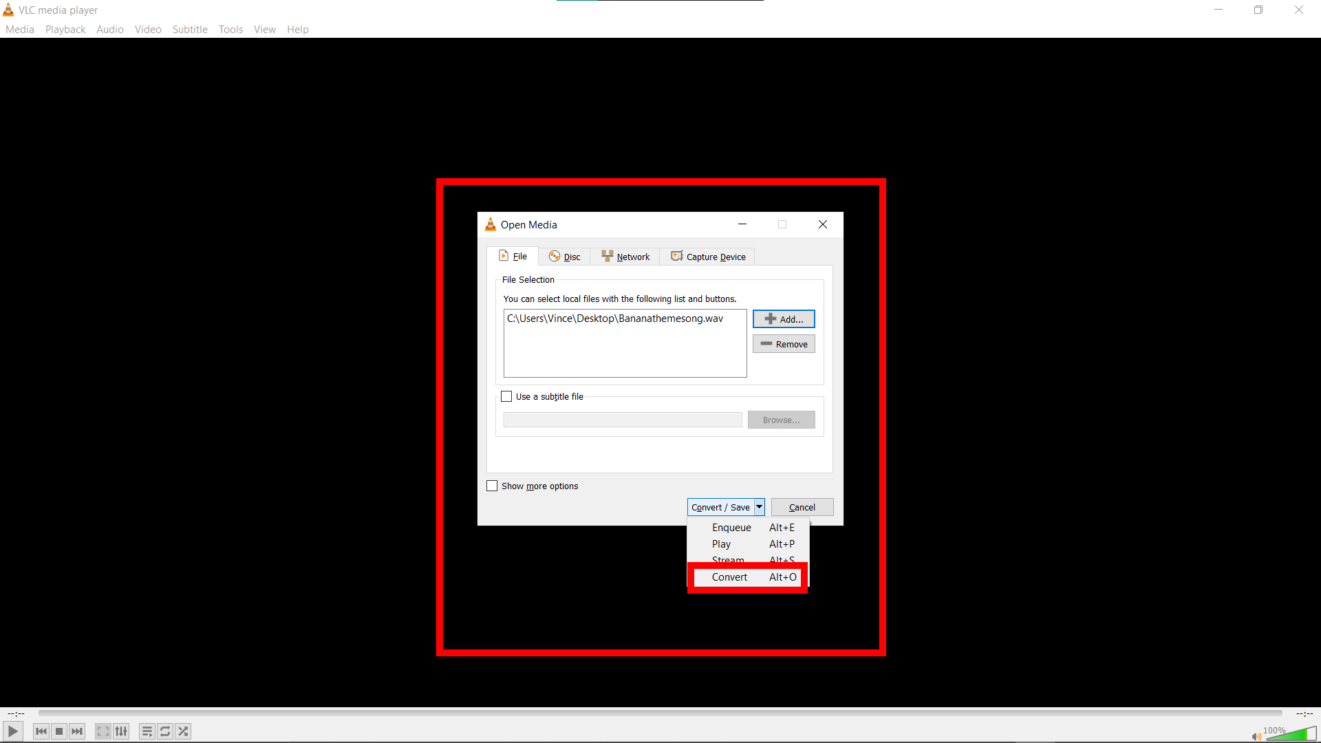This screenshot has height=743, width=1321.
Task: Enable random playback shuffle icon
Action: [x=183, y=731]
